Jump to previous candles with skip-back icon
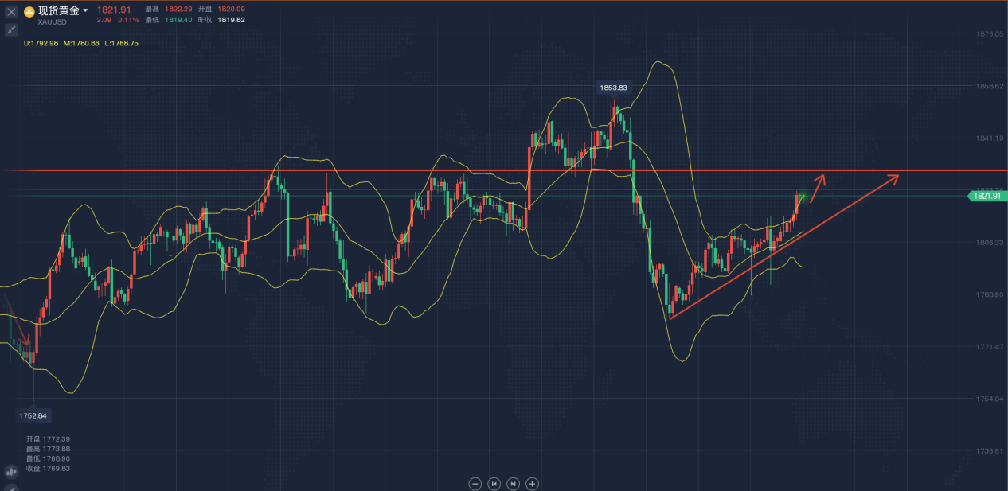 [x=494, y=483]
